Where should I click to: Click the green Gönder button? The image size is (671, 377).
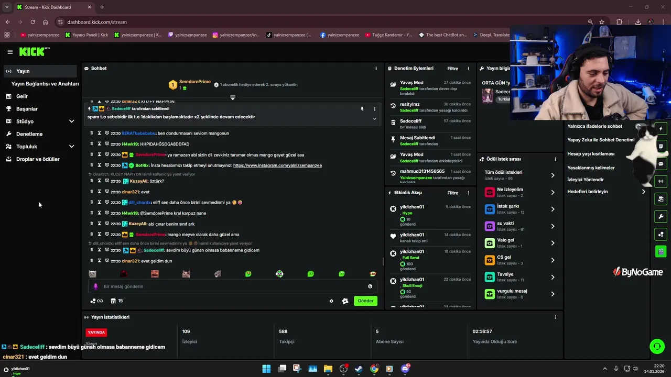(x=365, y=301)
